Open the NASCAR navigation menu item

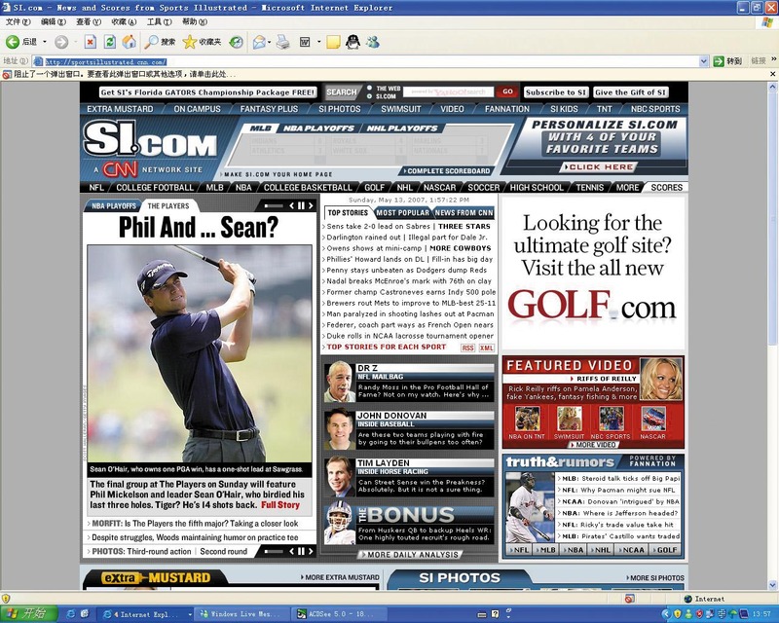click(x=439, y=187)
